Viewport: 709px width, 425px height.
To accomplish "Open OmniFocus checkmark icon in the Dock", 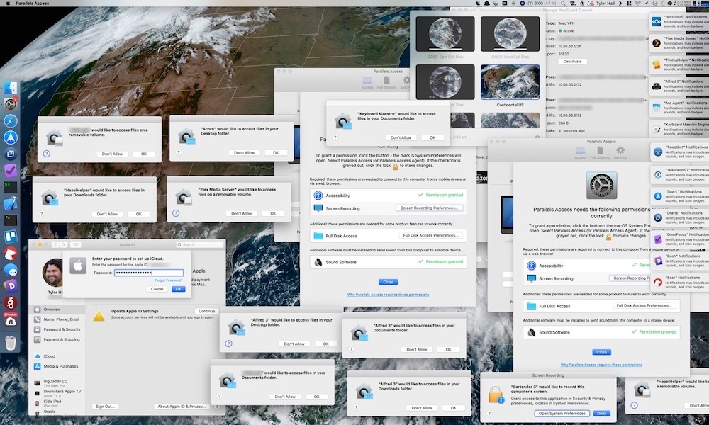I will 11,170.
